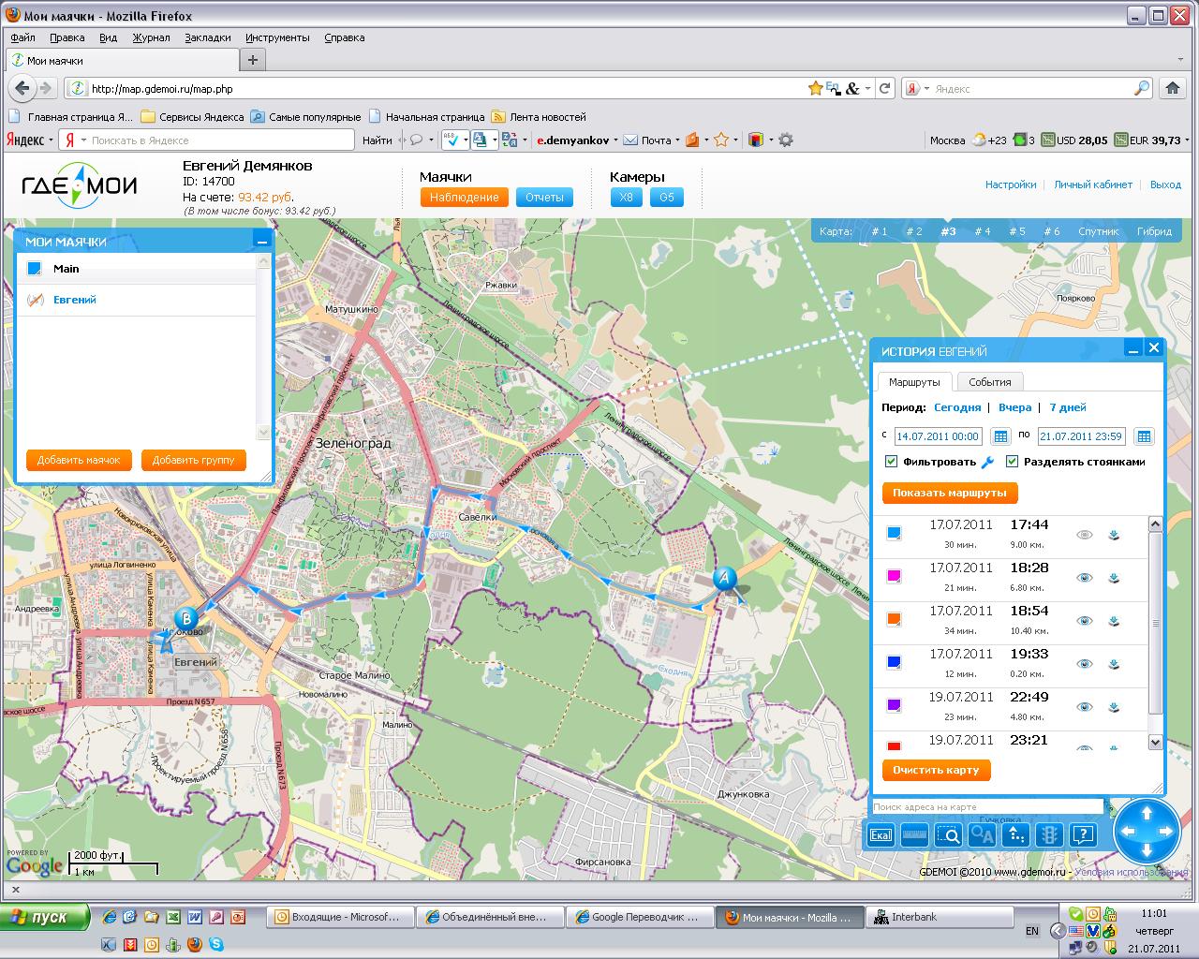Click the magenta color swatch for 18:28 route
1199x959 pixels.
894,576
